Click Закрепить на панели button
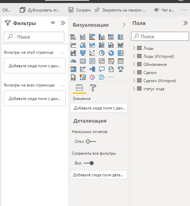This screenshot has width=190, height=206. (x=120, y=10)
